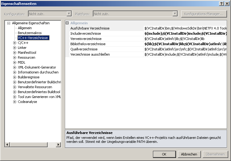This screenshot has width=231, height=161.
Task: Click the OK button
Action: 164,154
